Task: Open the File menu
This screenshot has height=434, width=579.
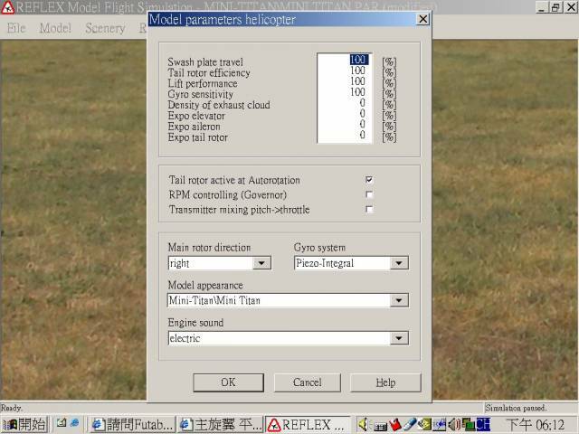Action: [x=16, y=28]
